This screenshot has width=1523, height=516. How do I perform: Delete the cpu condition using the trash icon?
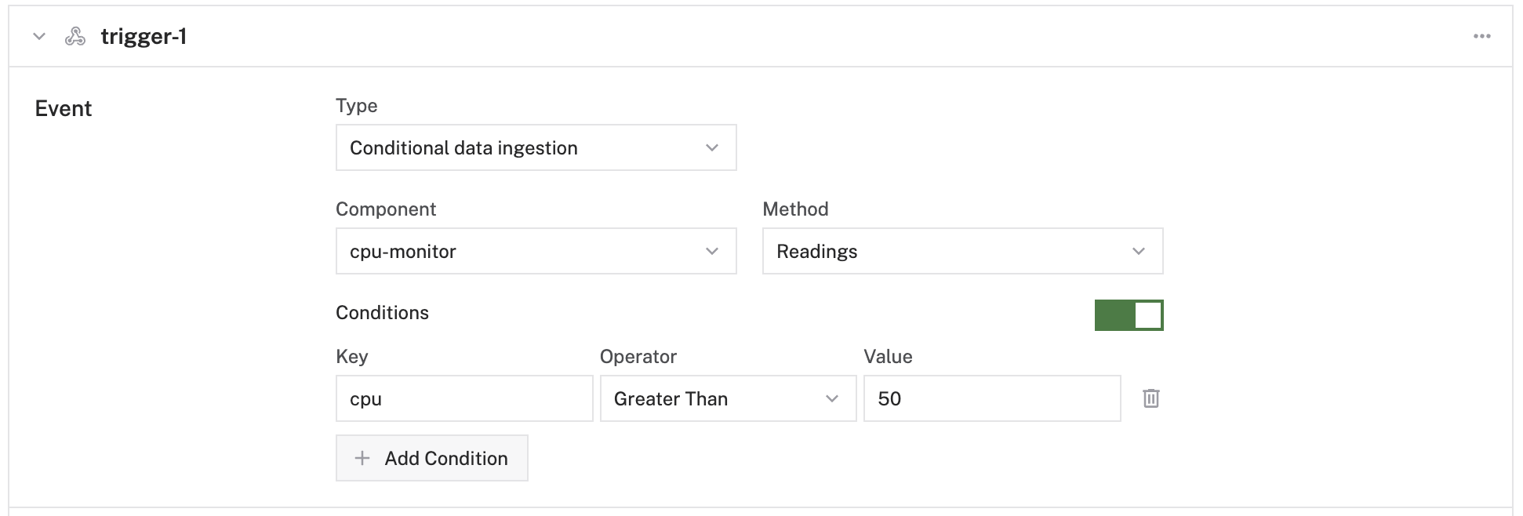click(x=1151, y=398)
